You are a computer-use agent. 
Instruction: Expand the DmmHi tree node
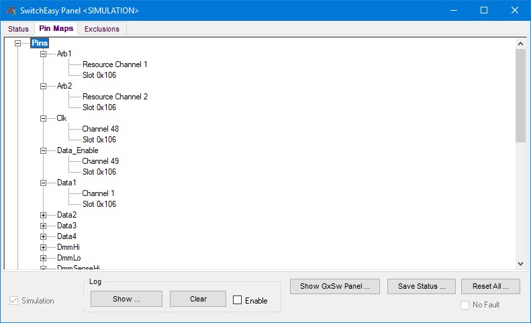(44, 247)
